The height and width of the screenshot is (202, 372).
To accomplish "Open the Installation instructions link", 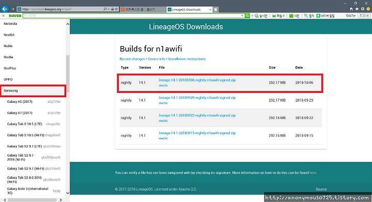I will 187,59.
